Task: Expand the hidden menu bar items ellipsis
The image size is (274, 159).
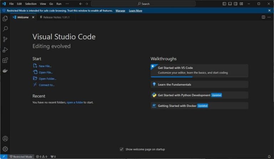Action: [67, 4]
